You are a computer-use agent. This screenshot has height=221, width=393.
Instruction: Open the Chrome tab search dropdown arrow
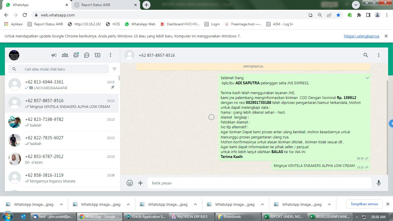tap(356, 5)
